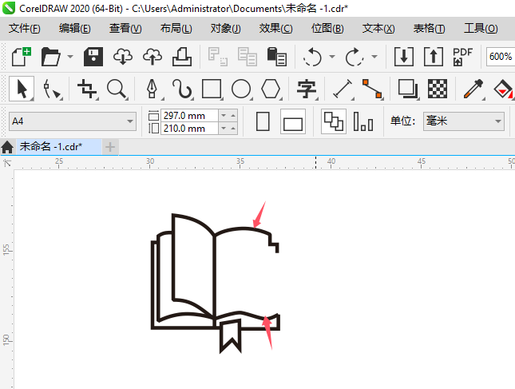The width and height of the screenshot is (515, 389).
Task: Edit the page height 210.0 mm field
Action: pyautogui.click(x=189, y=128)
